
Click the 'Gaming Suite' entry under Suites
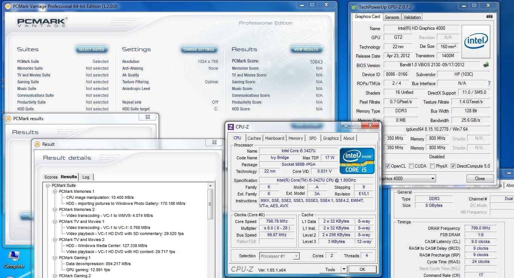pos(28,82)
